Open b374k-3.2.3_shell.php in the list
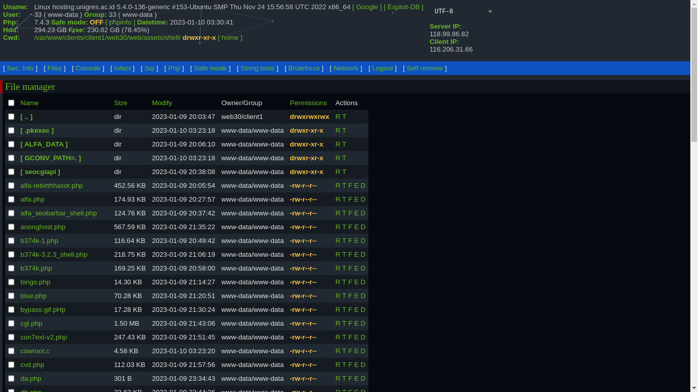698x392 pixels. [54, 255]
